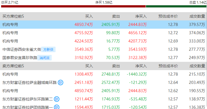Image resolution: width=207 pixels, height=109 pixels.
Task: Click the 联 icon beside 拉萨金融城南环路
Action: click(x=61, y=83)
